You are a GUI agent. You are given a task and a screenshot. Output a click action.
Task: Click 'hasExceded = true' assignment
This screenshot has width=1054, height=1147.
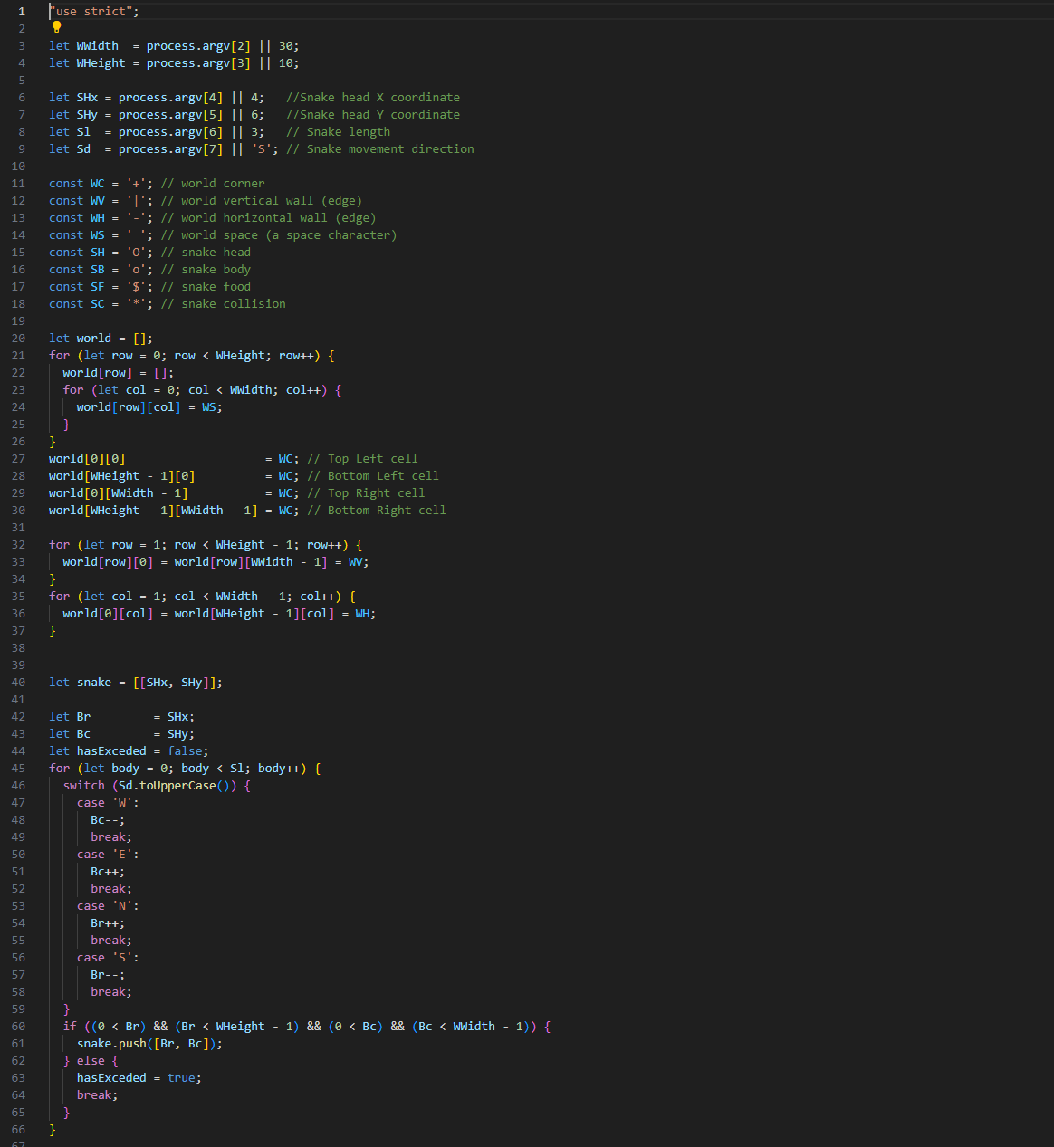139,1078
